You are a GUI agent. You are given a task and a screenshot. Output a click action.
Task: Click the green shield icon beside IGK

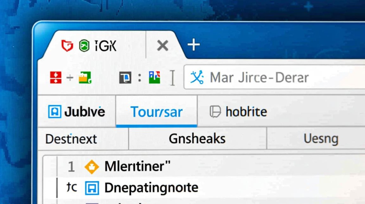(x=84, y=46)
